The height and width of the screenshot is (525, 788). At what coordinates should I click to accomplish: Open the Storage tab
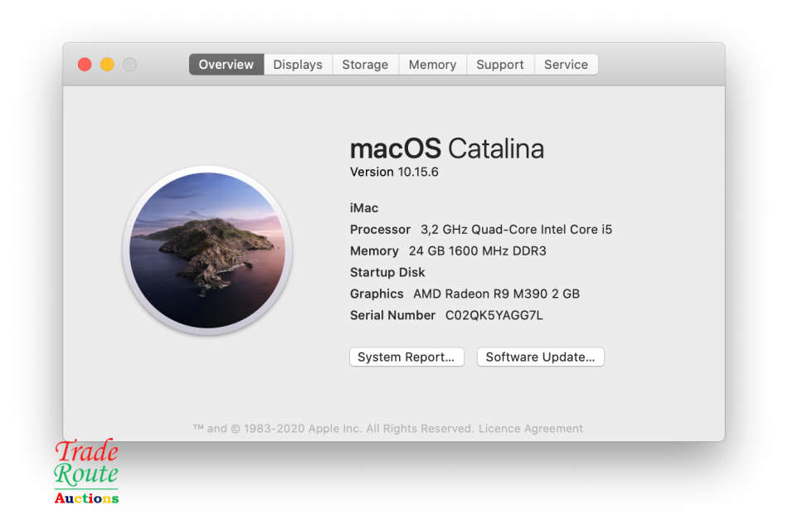click(365, 64)
